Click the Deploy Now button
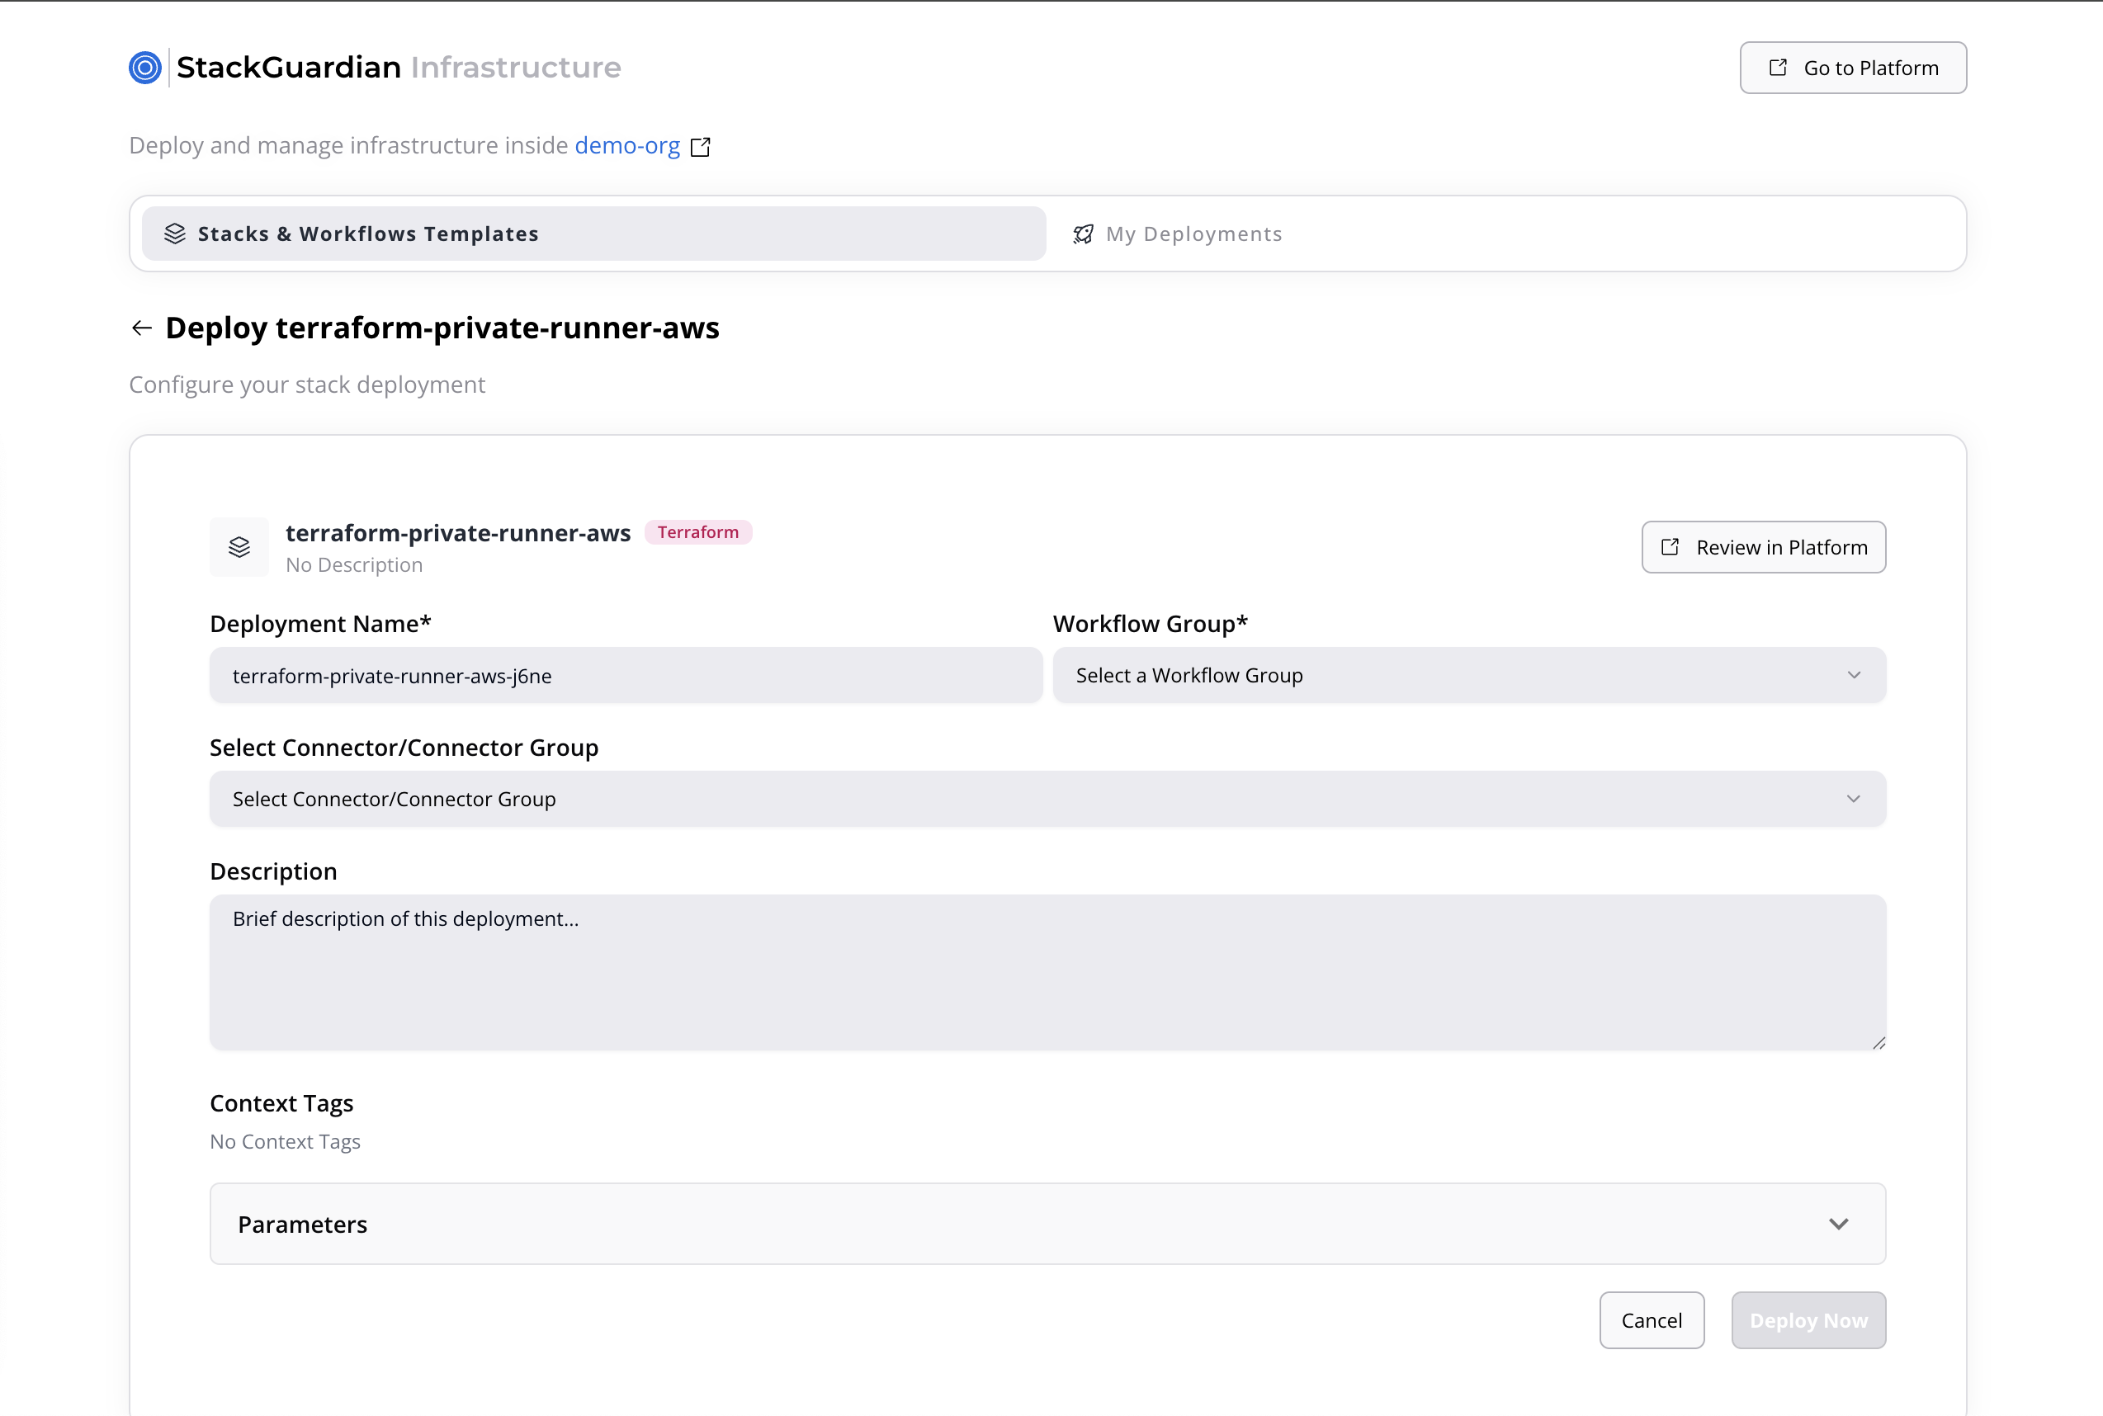Viewport: 2103px width, 1416px height. coord(1808,1320)
